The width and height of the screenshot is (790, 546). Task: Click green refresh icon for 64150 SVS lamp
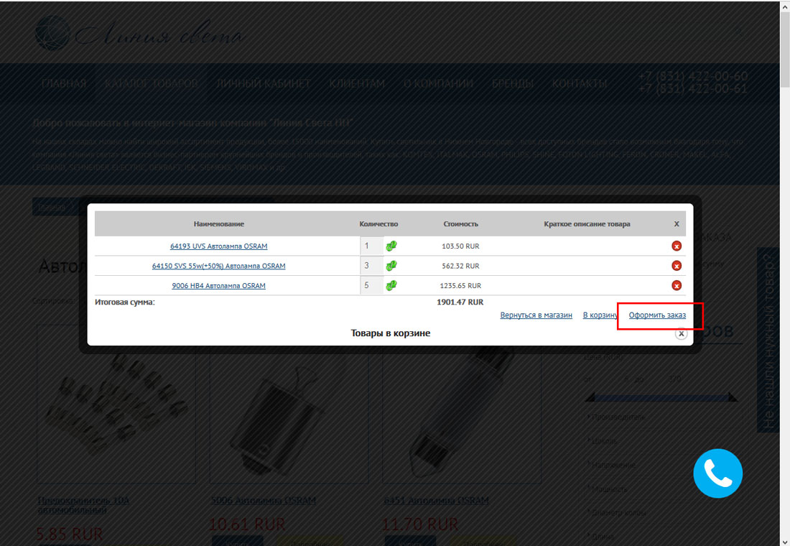point(391,266)
